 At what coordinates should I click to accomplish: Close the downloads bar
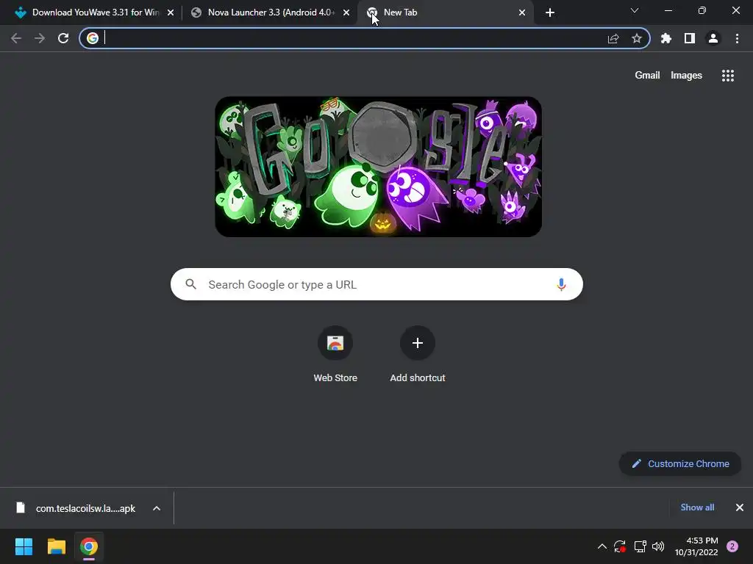point(740,507)
